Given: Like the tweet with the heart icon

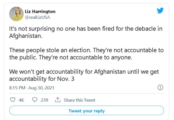Looking at the screenshot, I should 13,100.
